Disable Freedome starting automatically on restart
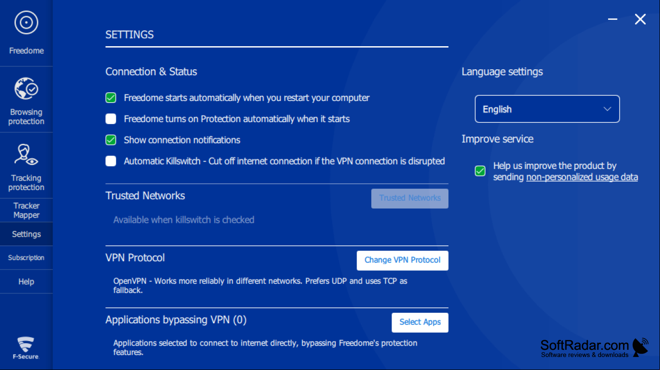This screenshot has height=370, width=660. [111, 98]
